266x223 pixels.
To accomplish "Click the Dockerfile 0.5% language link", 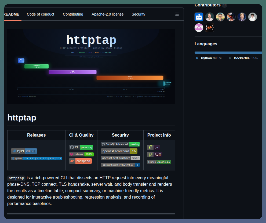I will coord(246,58).
